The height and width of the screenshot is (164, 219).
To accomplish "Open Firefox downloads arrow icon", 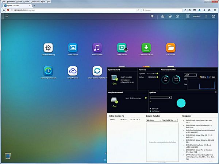I will [x=199, y=10].
